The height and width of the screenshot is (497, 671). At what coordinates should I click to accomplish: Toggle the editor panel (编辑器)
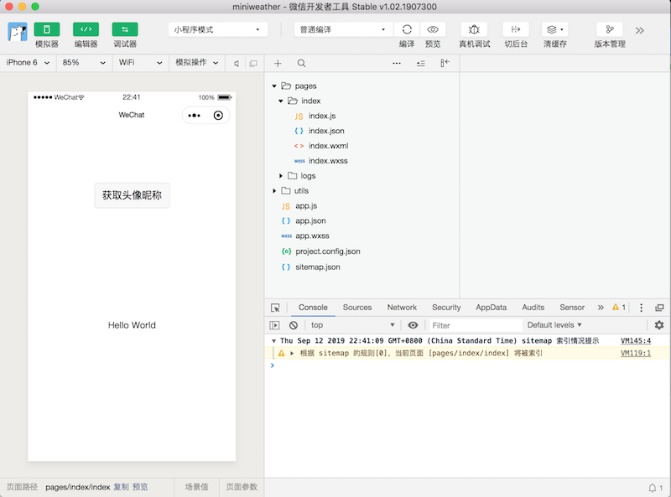(x=86, y=29)
